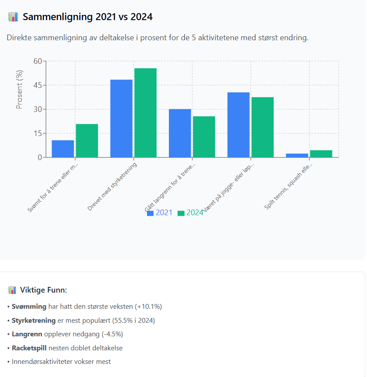Toggle the green 2024 legend swatch
Viewport: 367px width, 377px height.
(181, 213)
